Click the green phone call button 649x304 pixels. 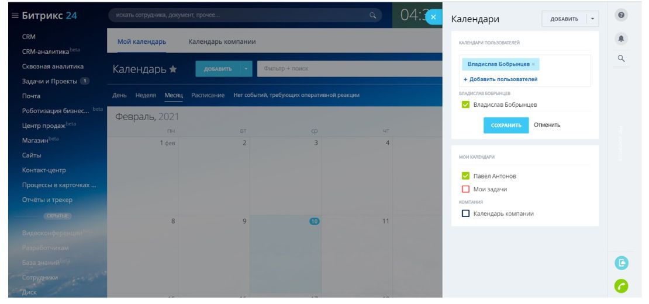click(x=621, y=286)
